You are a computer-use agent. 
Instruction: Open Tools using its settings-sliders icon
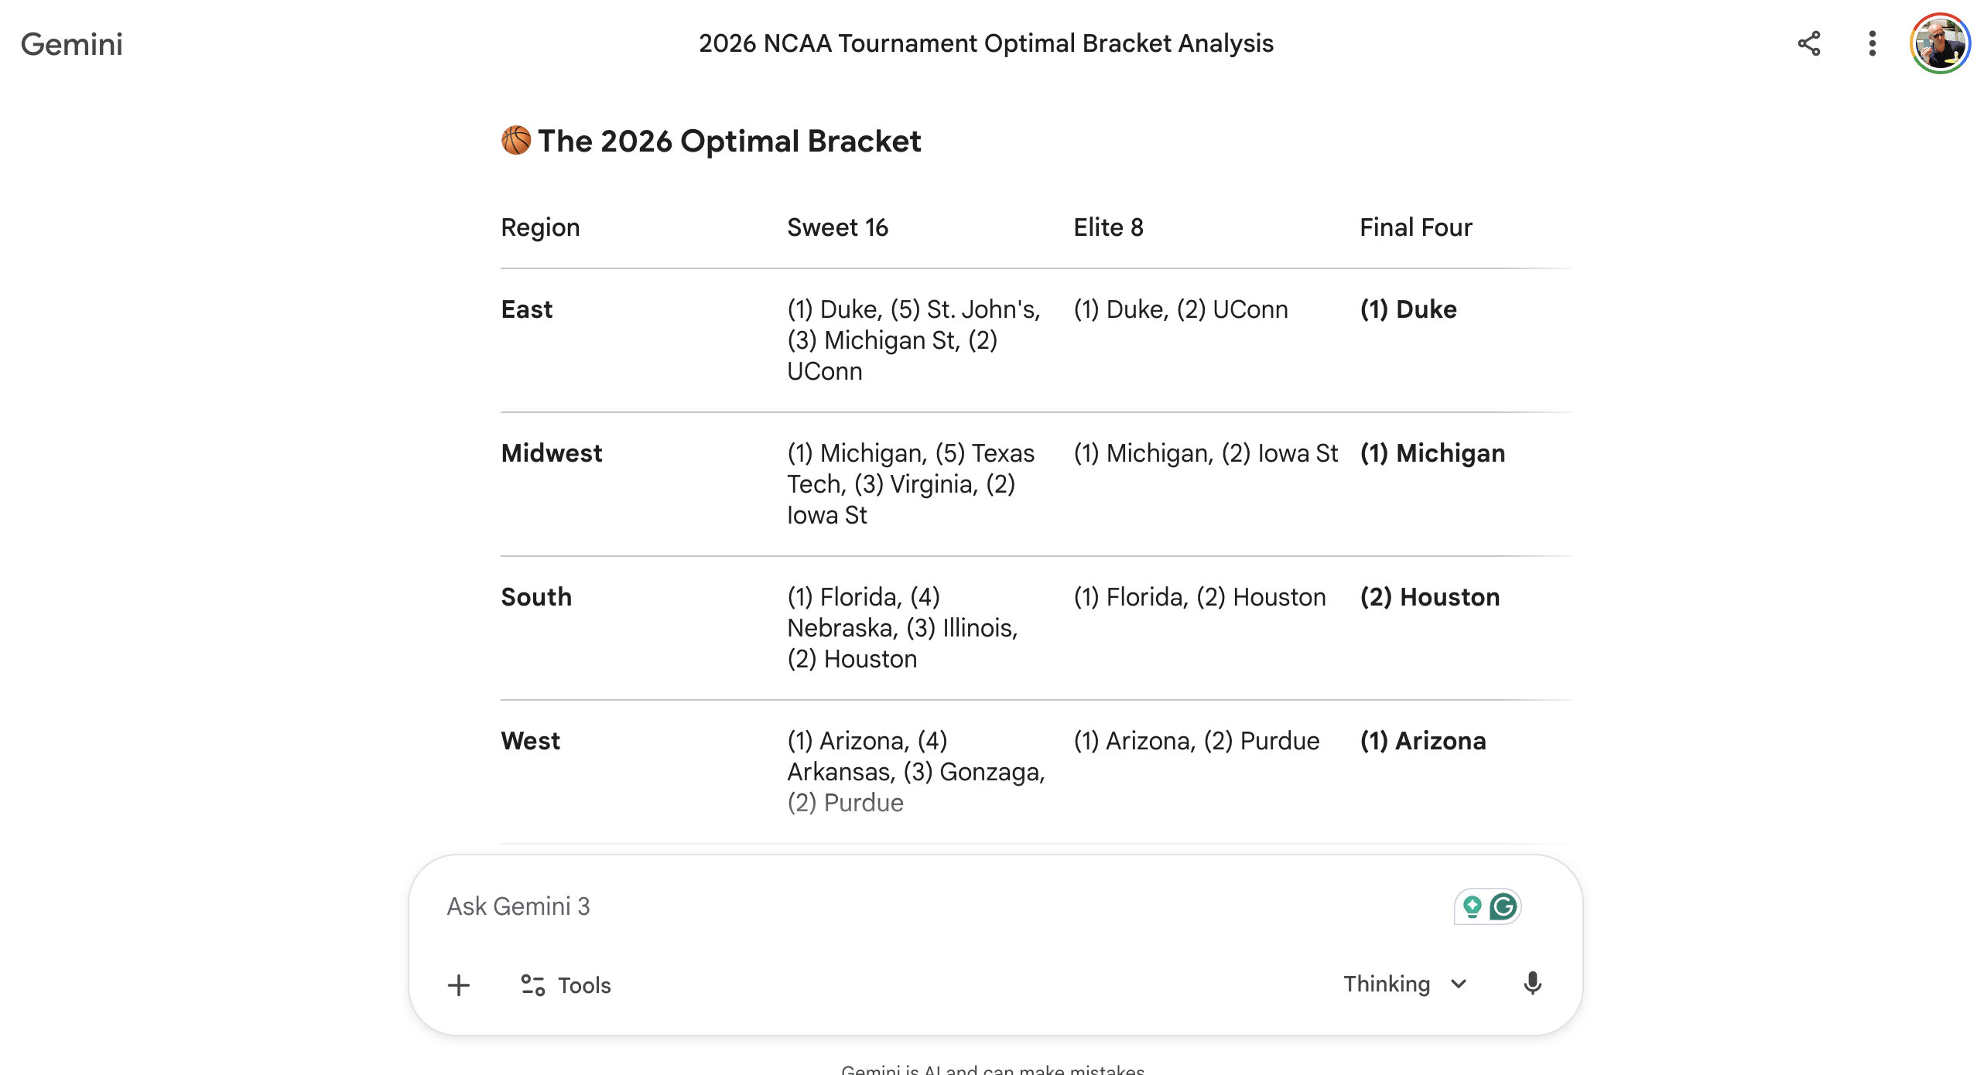[532, 985]
